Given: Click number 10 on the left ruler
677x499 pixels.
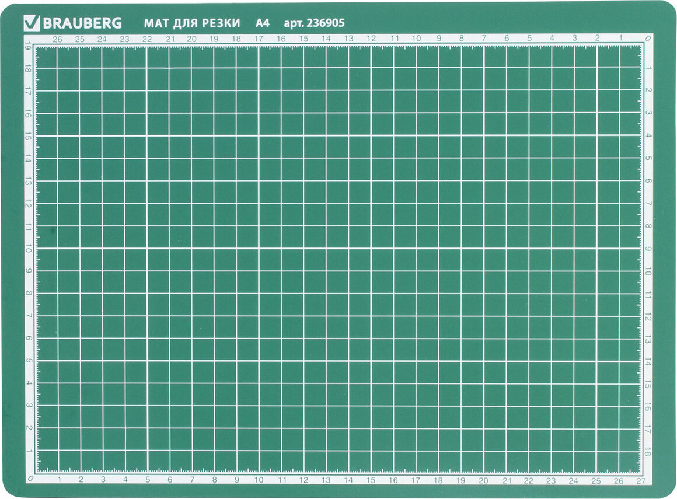Looking at the screenshot, I should pyautogui.click(x=28, y=249).
